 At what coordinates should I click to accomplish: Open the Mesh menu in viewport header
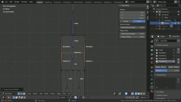[46, 94]
